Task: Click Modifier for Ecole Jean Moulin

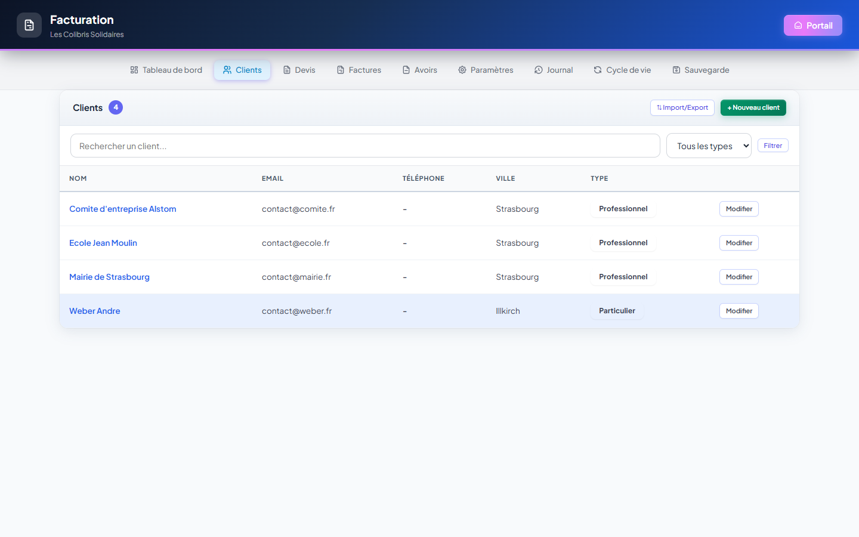Action: (x=739, y=243)
